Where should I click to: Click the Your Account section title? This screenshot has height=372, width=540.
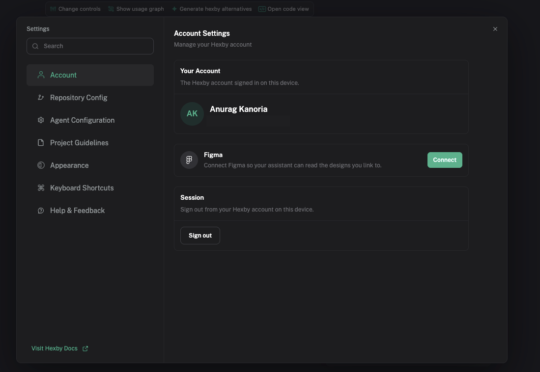(x=200, y=71)
